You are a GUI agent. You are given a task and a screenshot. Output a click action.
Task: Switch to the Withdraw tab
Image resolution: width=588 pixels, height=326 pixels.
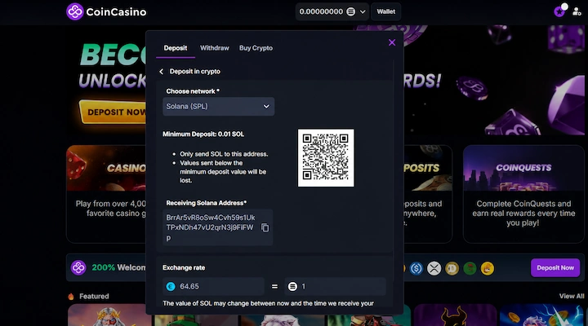(x=215, y=48)
